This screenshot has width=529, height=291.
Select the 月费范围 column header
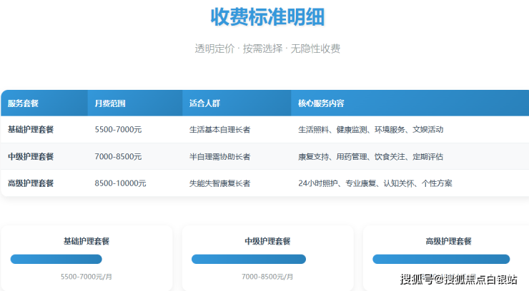[x=110, y=103]
